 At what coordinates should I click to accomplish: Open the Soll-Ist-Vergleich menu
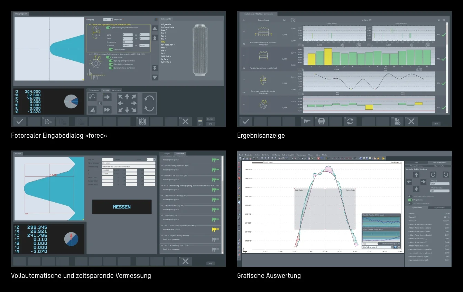click(288, 155)
